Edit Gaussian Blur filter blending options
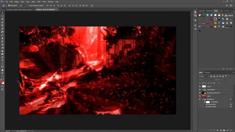Viewport: 235px width, 132px height. coord(231,104)
